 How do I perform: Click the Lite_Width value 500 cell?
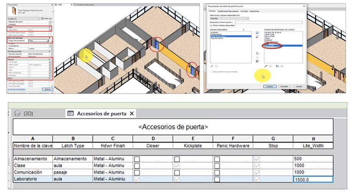313,159
